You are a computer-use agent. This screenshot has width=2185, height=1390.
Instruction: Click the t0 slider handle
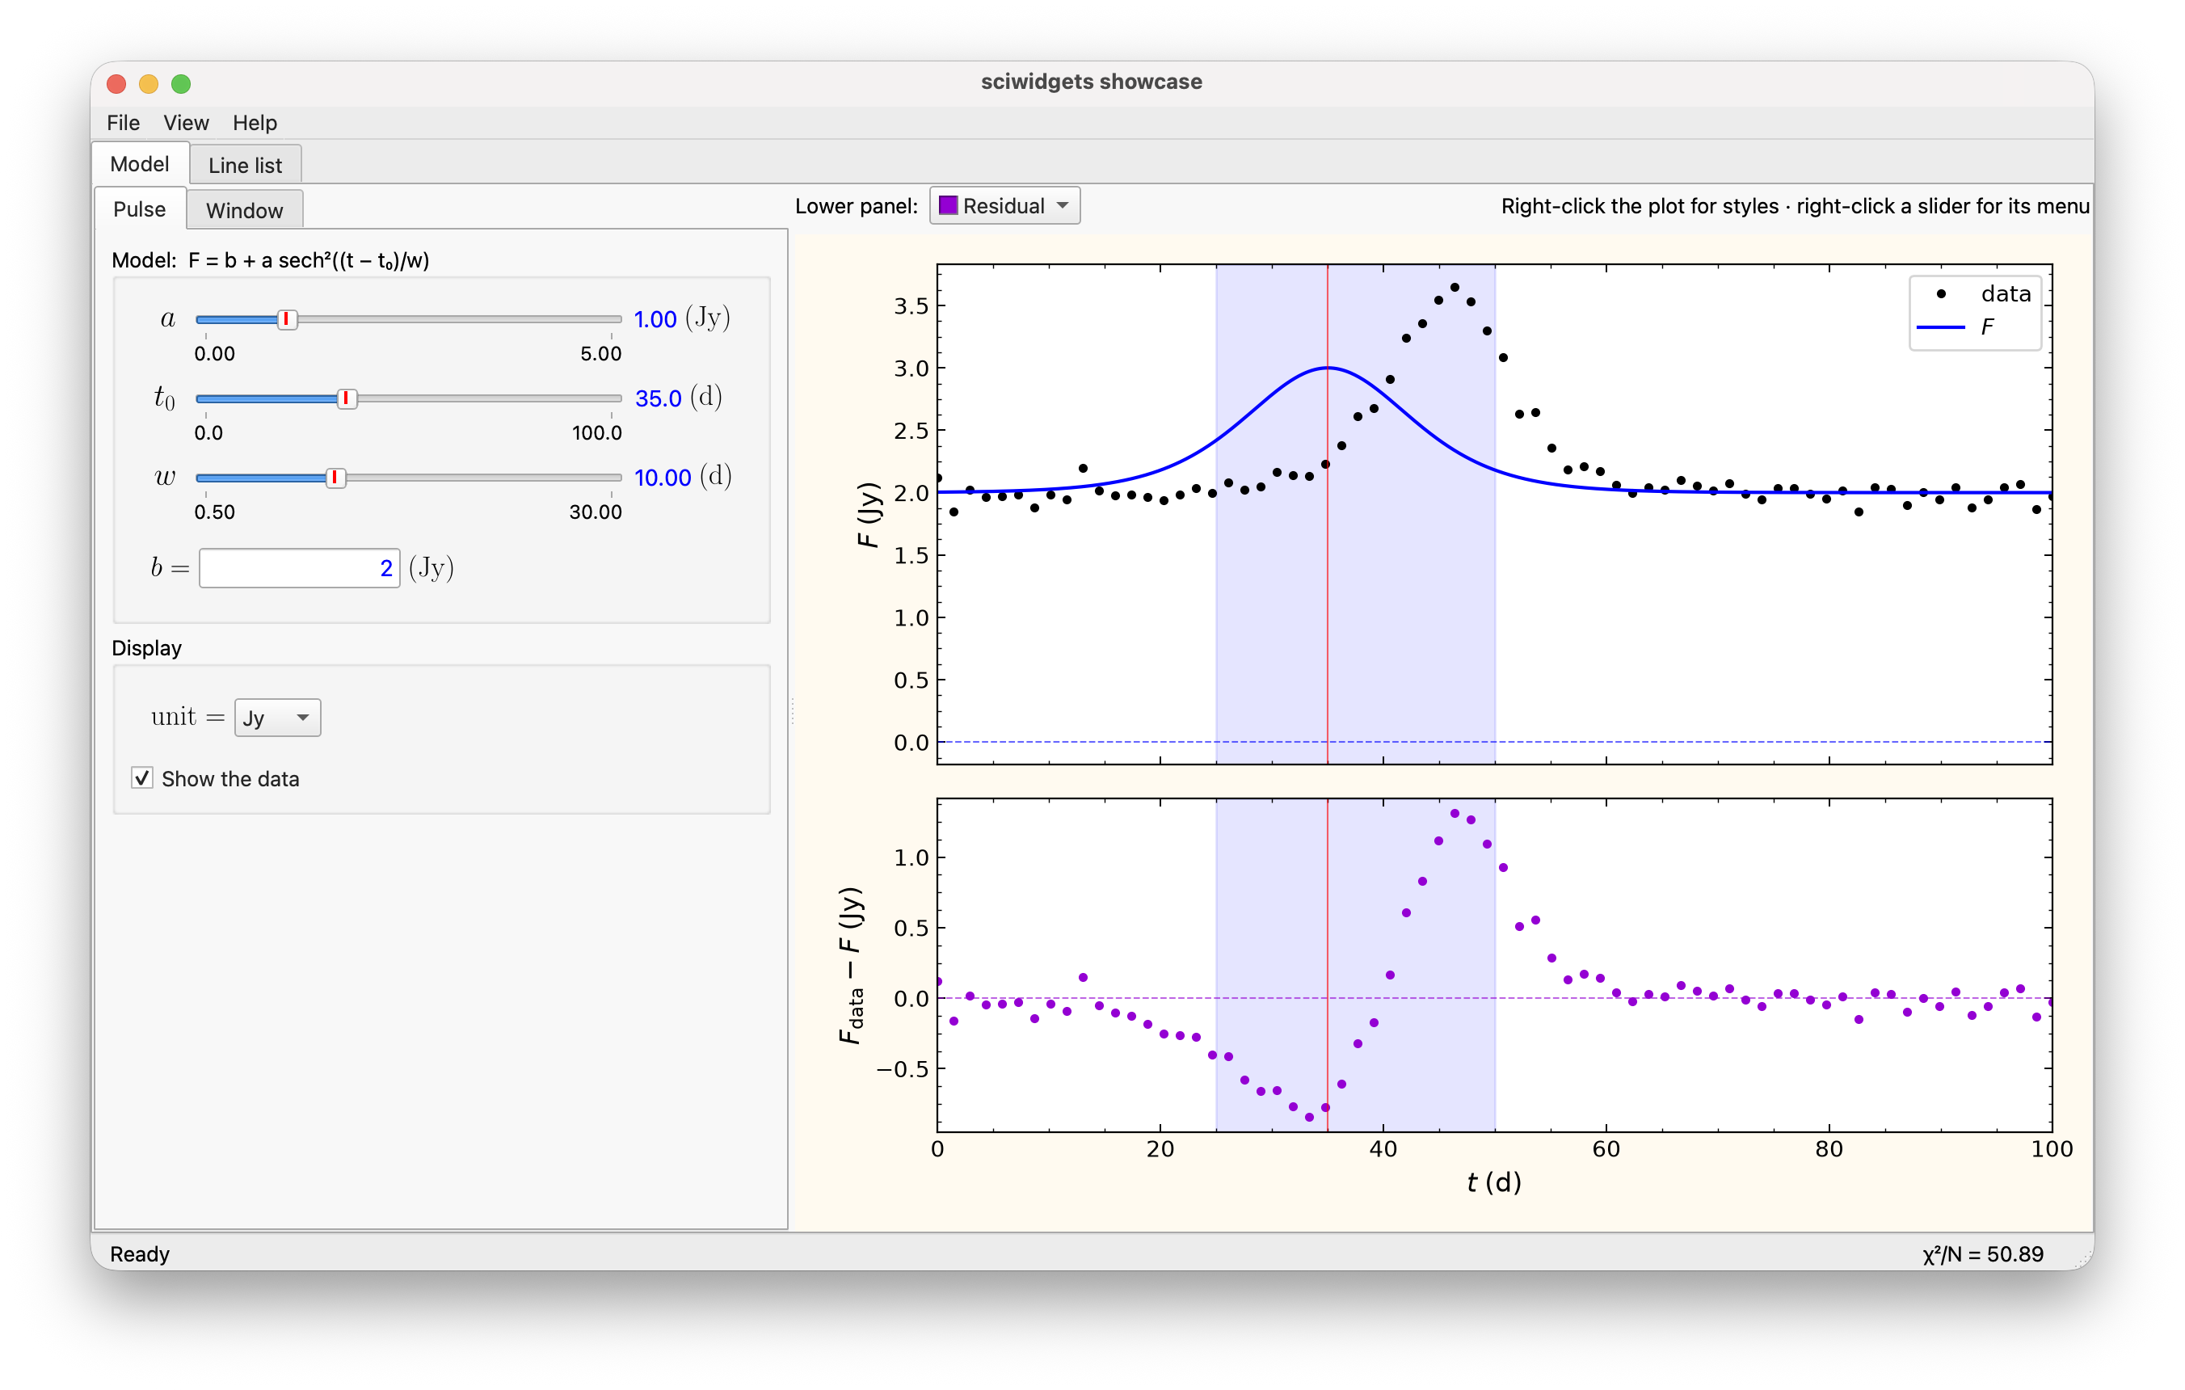click(347, 398)
